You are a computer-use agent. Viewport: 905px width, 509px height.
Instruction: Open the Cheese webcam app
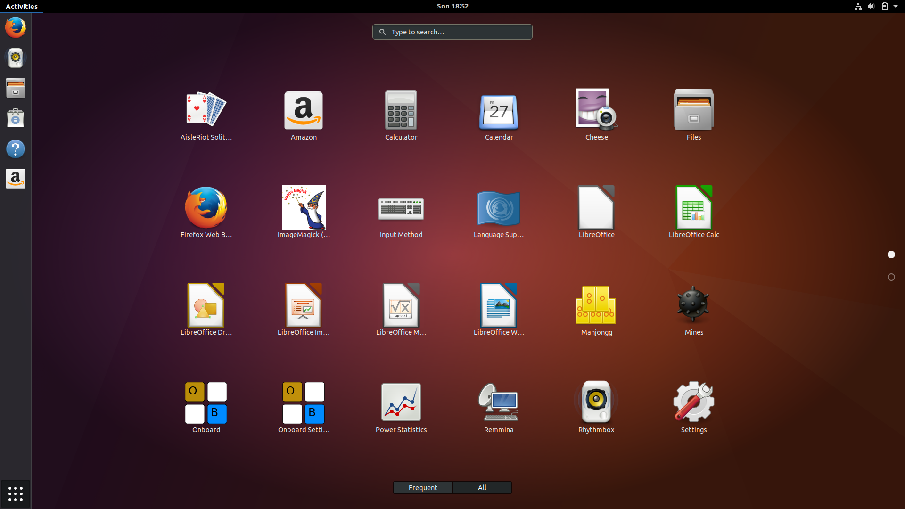coord(596,110)
